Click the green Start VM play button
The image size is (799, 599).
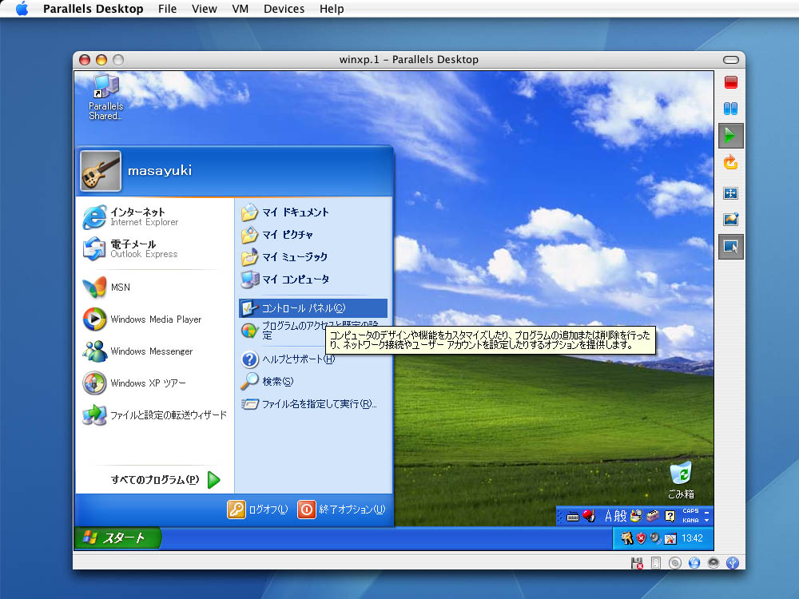coord(730,136)
